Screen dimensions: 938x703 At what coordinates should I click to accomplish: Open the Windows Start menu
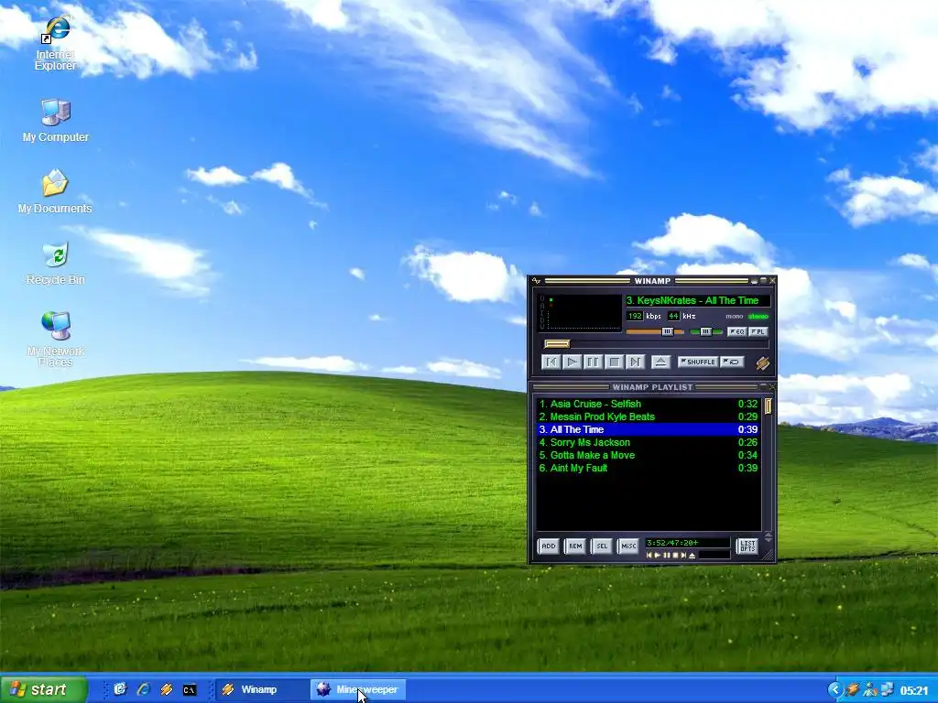tap(44, 690)
